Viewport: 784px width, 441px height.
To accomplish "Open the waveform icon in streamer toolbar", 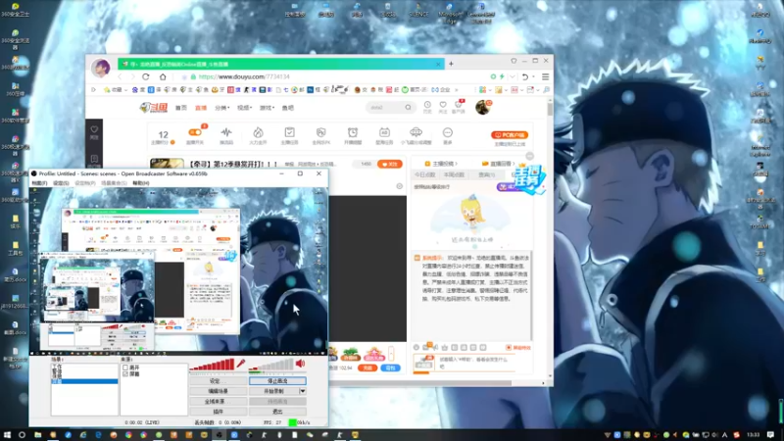I will pos(226,132).
